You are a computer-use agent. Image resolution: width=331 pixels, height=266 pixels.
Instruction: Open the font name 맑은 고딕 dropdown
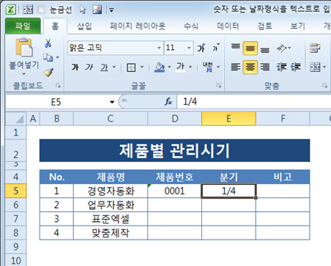(159, 48)
